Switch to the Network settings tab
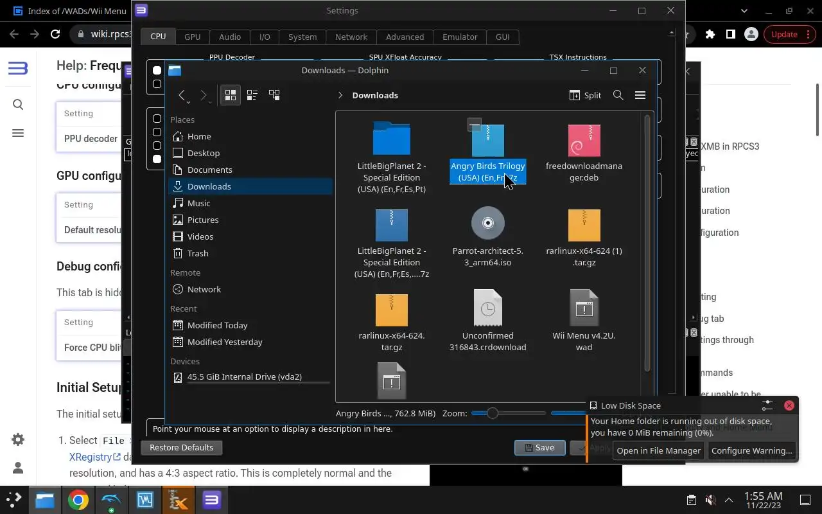Viewport: 822px width, 514px height. point(351,37)
